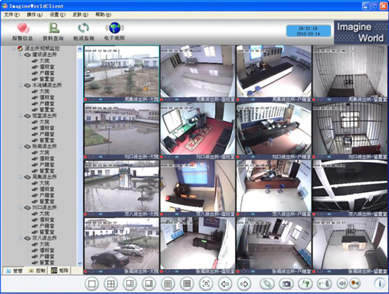Click the tree panel's scroll down arrow
This screenshot has width=389, height=294.
(x=80, y=263)
